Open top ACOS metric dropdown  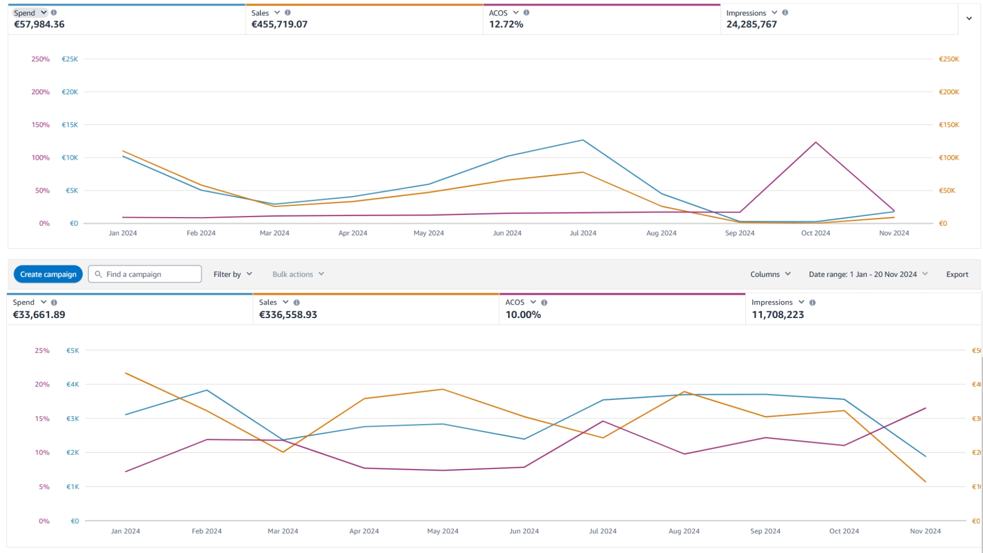[516, 13]
